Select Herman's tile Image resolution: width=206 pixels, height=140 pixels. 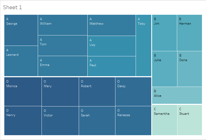point(190,33)
